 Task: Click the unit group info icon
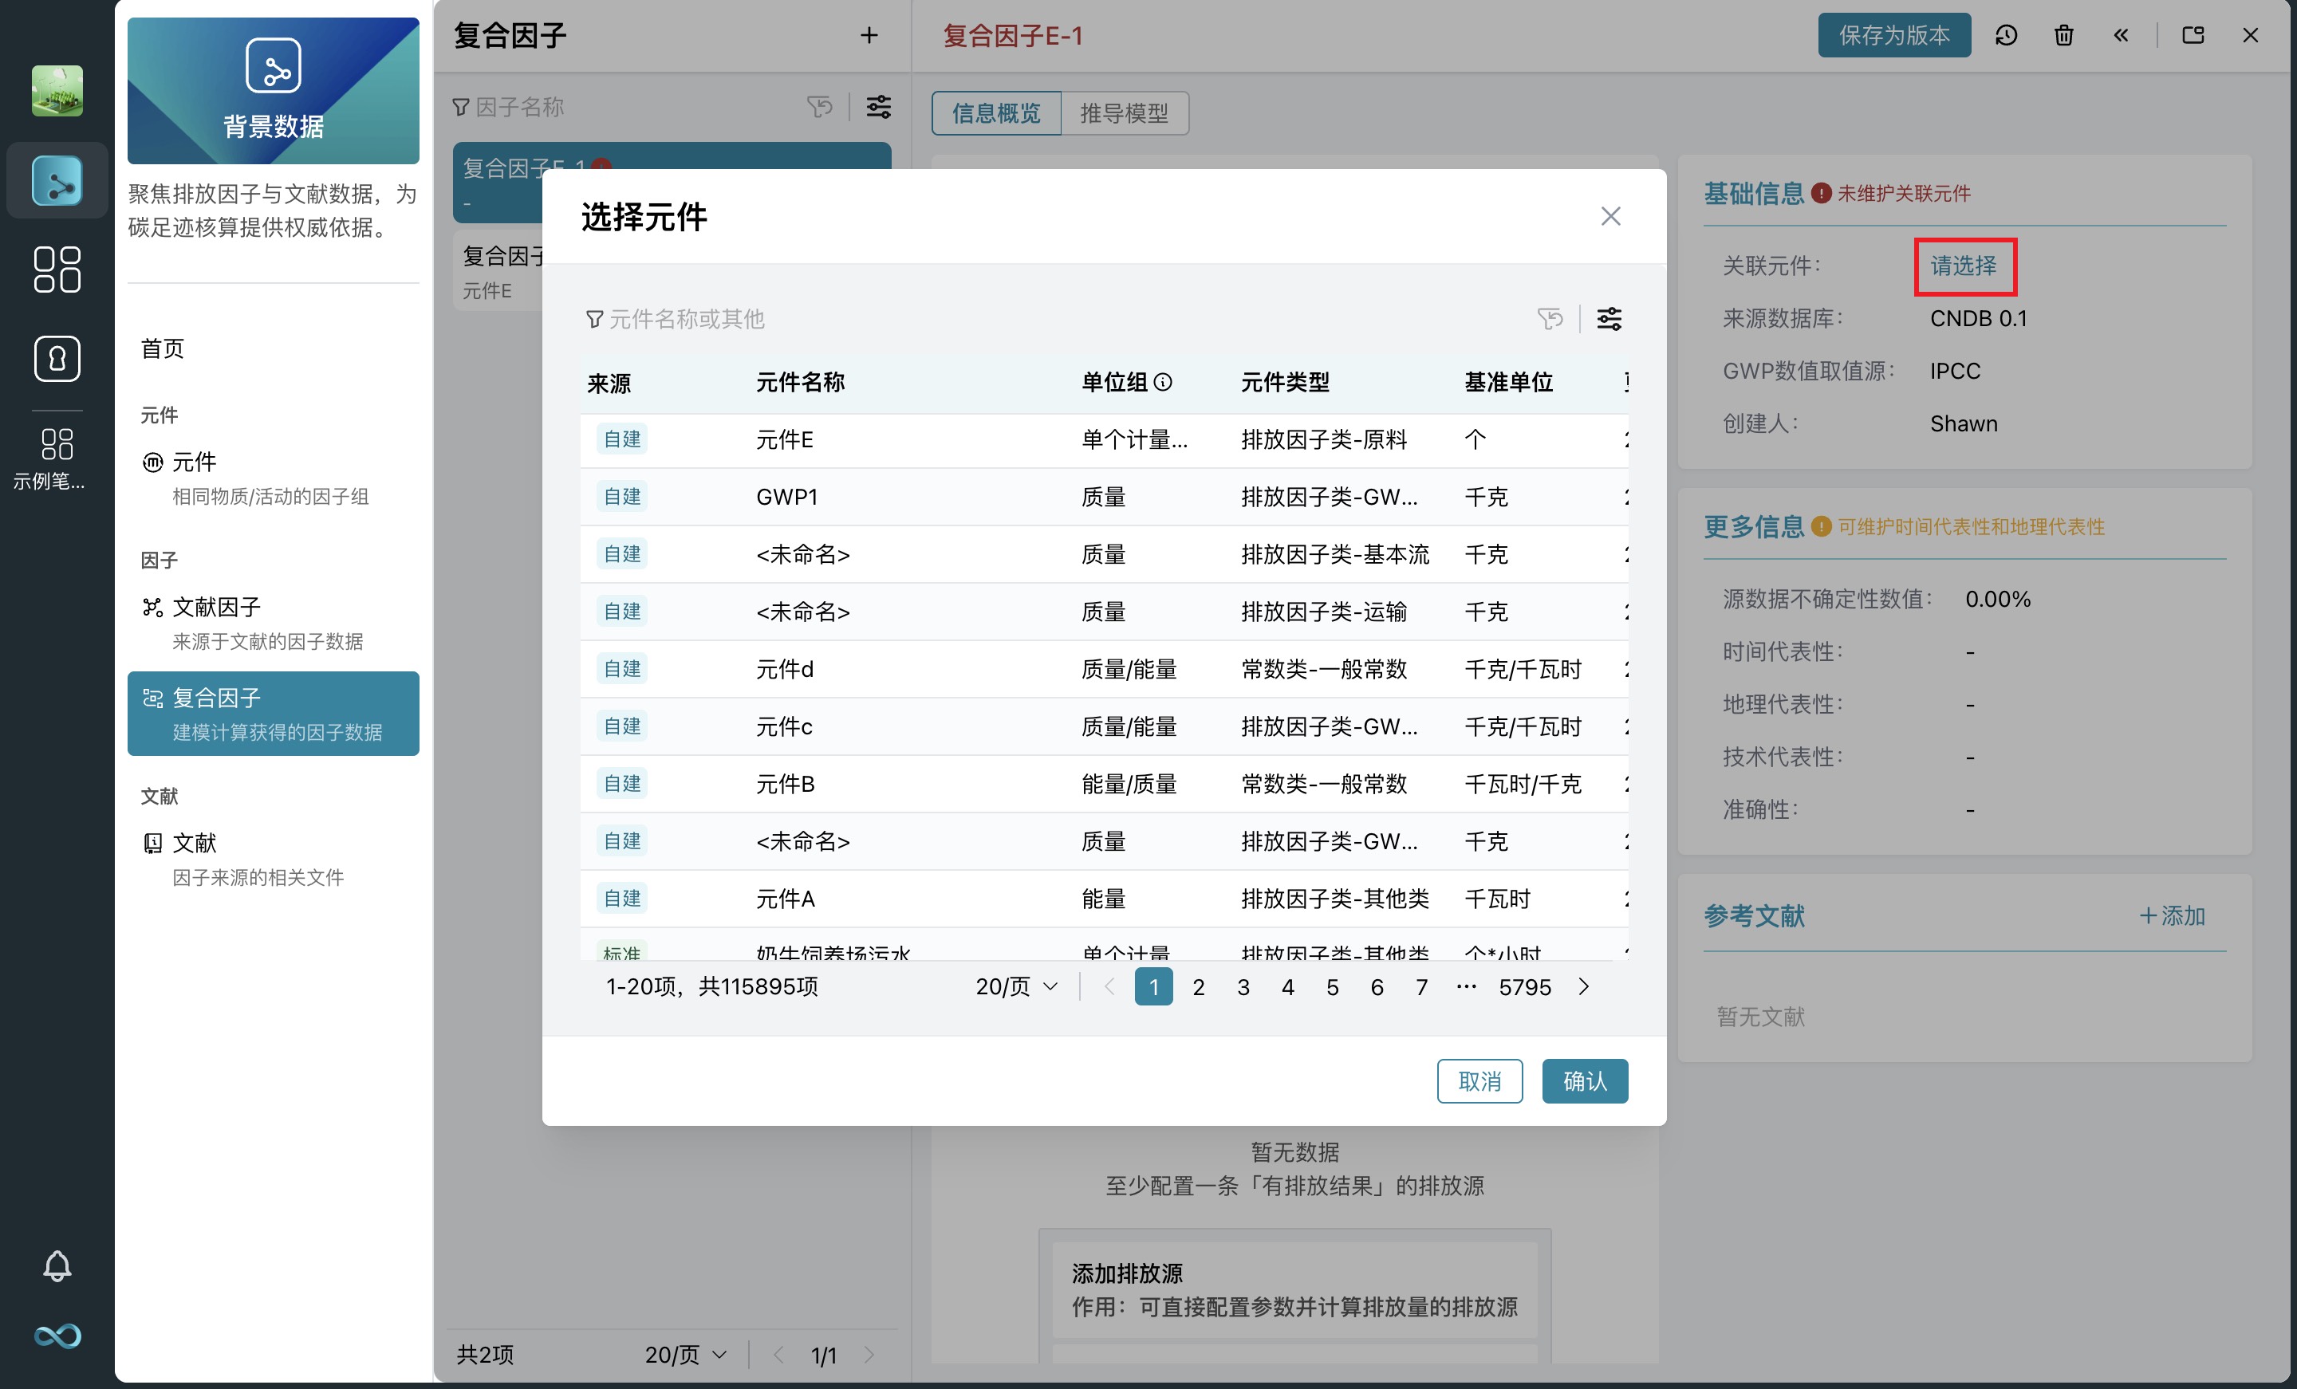pyautogui.click(x=1164, y=382)
